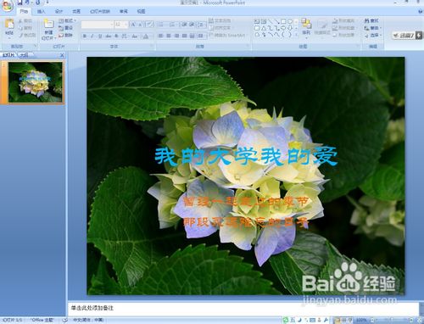Switch to the Review ribbon tab

124,11
